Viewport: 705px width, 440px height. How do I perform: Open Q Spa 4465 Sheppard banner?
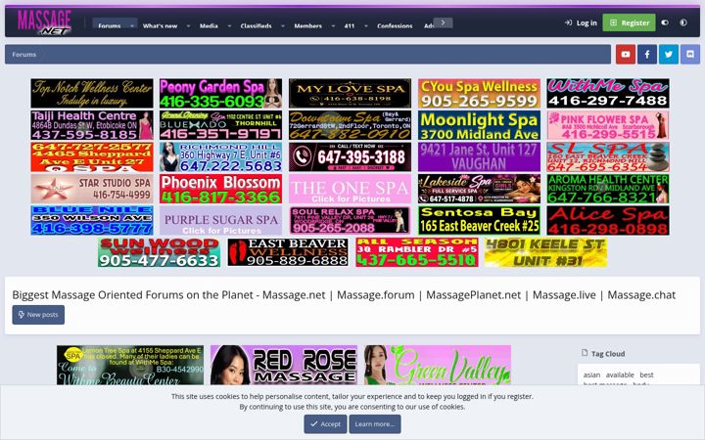pyautogui.click(x=92, y=157)
